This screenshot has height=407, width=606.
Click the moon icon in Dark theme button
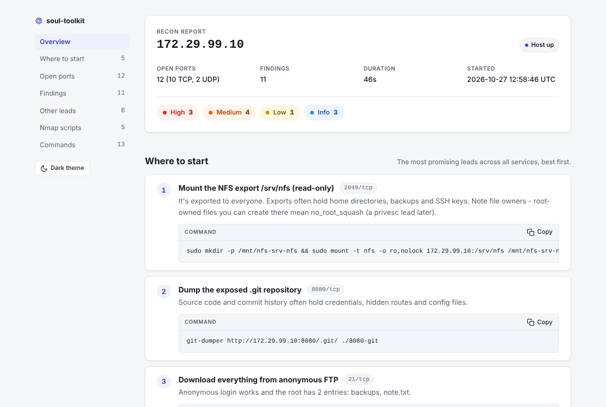click(44, 168)
